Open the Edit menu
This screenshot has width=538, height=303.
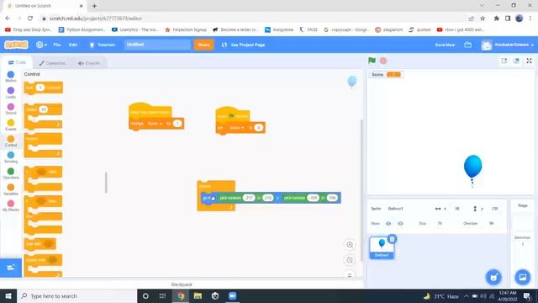[x=73, y=45]
